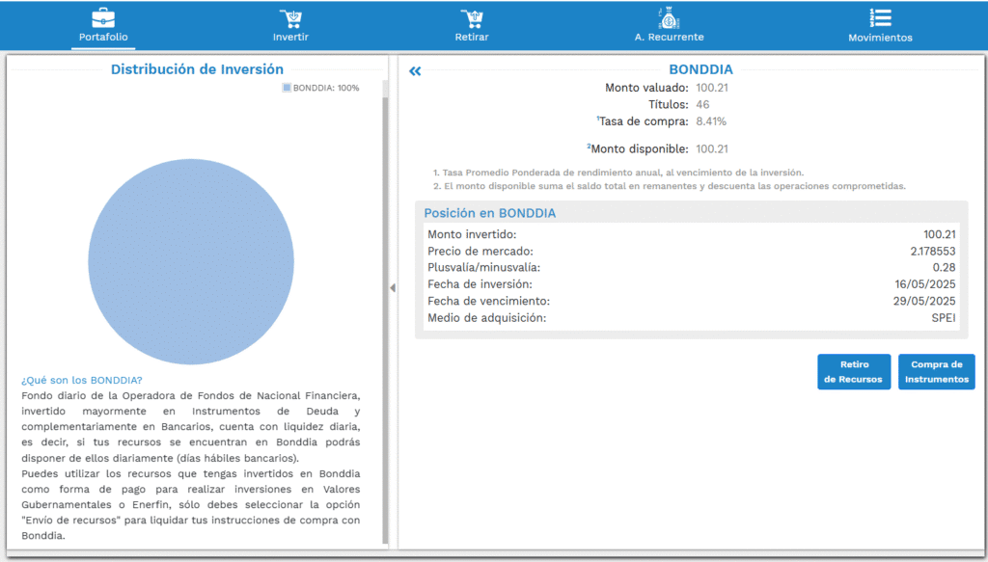The width and height of the screenshot is (988, 562).
Task: Open the Portafolio briefcase icon
Action: click(103, 17)
